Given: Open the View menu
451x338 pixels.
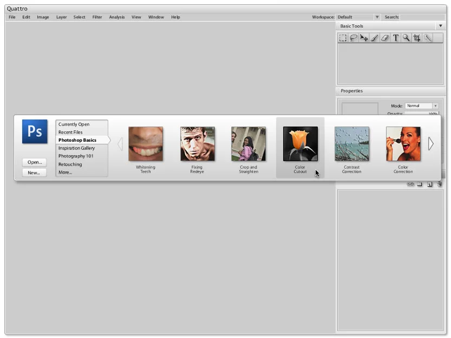Looking at the screenshot, I should point(136,17).
